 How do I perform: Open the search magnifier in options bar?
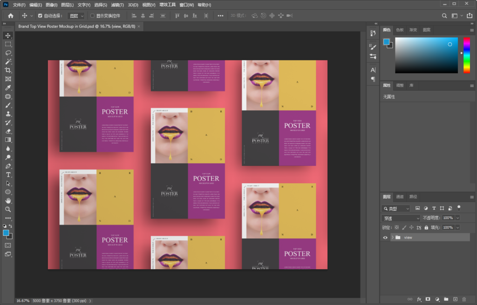click(444, 16)
